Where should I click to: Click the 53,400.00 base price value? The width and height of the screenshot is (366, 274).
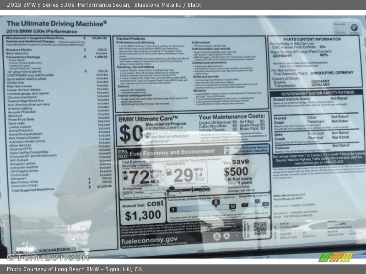point(99,38)
